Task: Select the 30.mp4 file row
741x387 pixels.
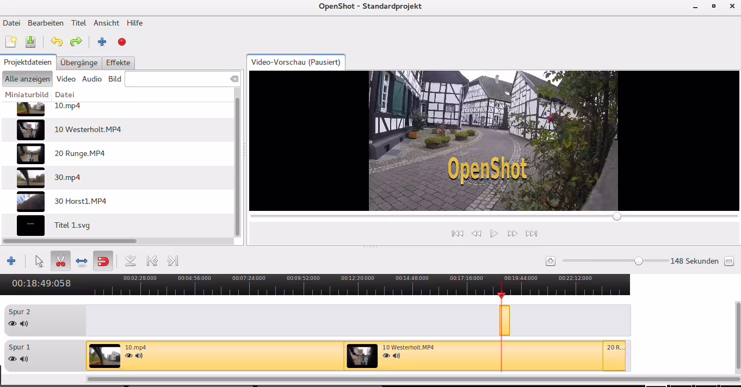Action: [x=118, y=178]
